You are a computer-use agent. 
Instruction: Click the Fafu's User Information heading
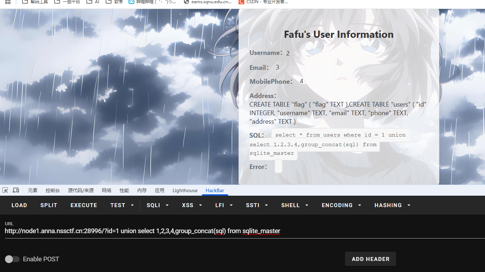pos(339,34)
